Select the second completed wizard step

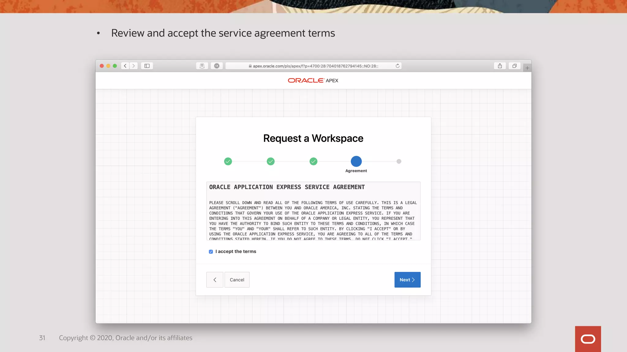tap(271, 161)
